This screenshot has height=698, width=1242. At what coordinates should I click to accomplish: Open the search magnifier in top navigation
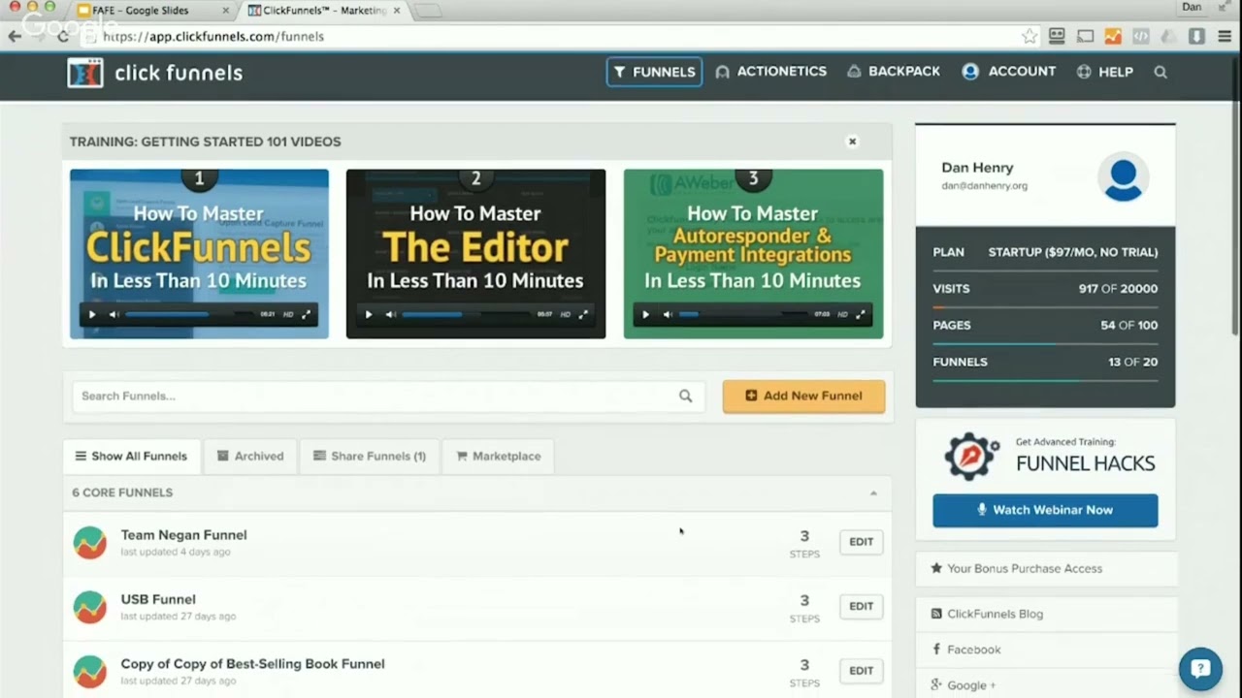tap(1160, 72)
